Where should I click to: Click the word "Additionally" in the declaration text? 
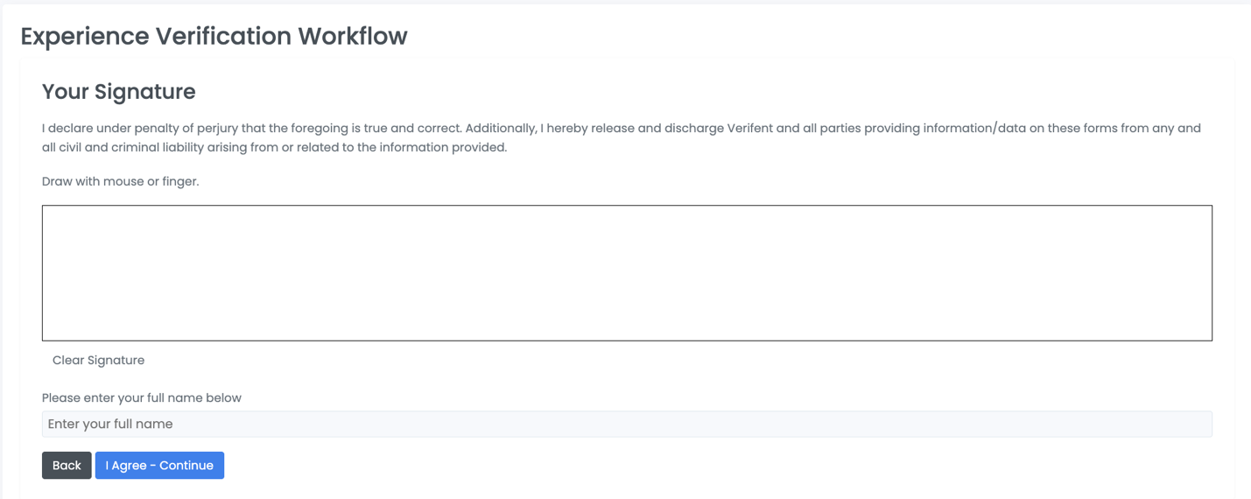coord(501,128)
